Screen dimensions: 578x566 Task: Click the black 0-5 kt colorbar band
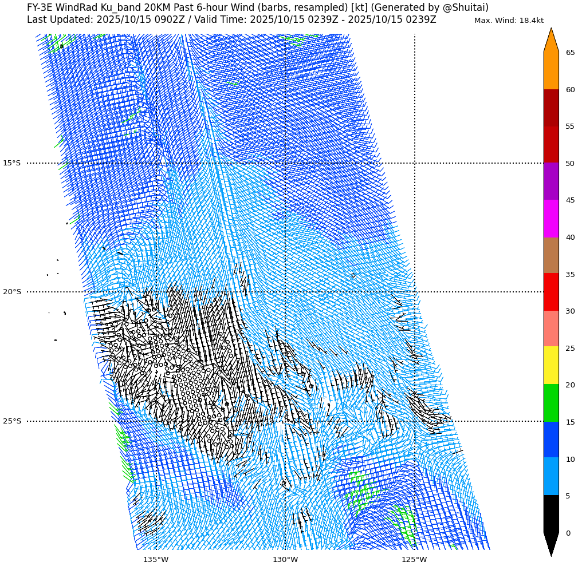point(551,514)
